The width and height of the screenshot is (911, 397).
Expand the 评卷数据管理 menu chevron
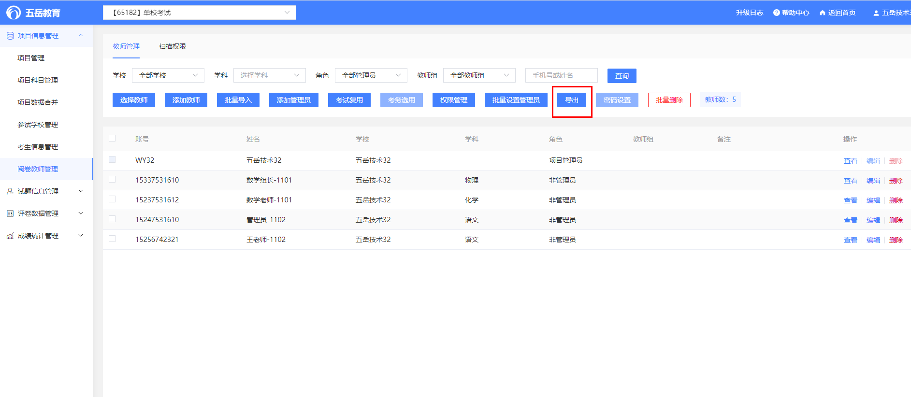click(x=81, y=213)
